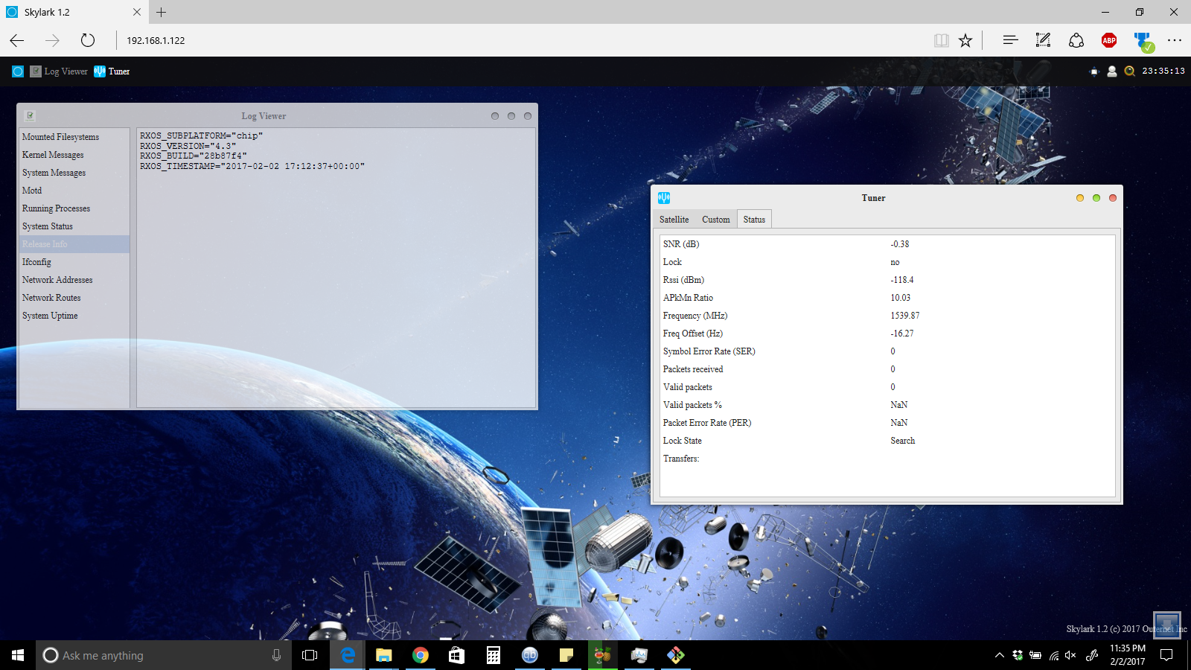Image resolution: width=1191 pixels, height=670 pixels.
Task: Open a new browser tab
Action: pyautogui.click(x=162, y=12)
